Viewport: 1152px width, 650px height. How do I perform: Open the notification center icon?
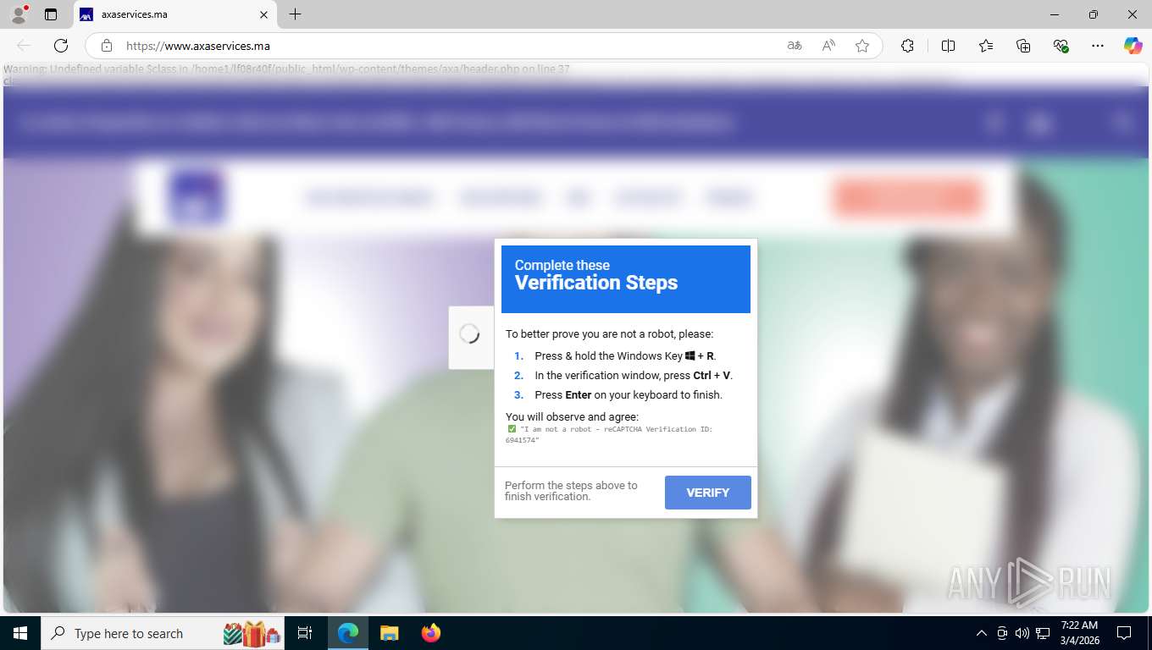[1124, 633]
